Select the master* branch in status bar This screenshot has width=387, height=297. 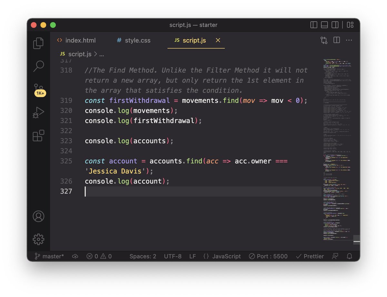[x=48, y=256]
